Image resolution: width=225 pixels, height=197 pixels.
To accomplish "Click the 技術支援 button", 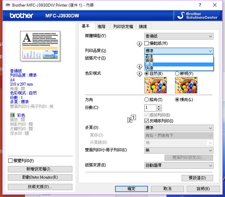I will (x=40, y=187).
